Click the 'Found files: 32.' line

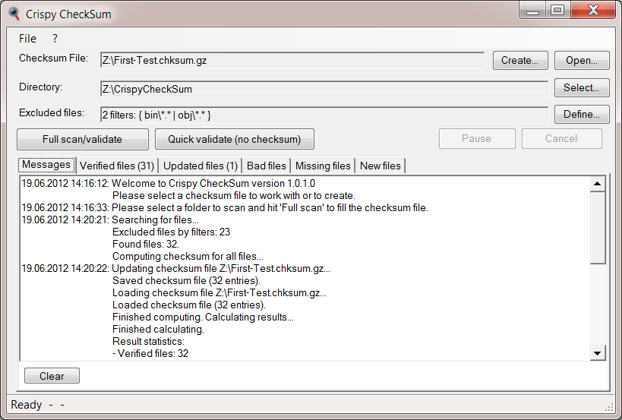point(146,244)
